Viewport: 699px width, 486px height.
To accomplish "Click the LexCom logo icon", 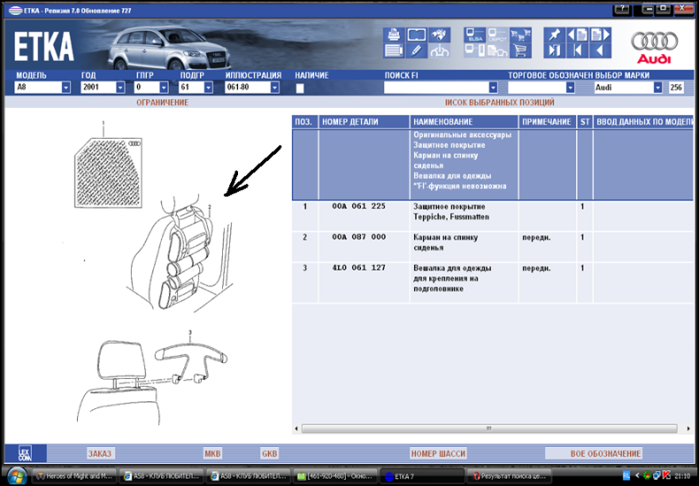I will click(x=25, y=453).
